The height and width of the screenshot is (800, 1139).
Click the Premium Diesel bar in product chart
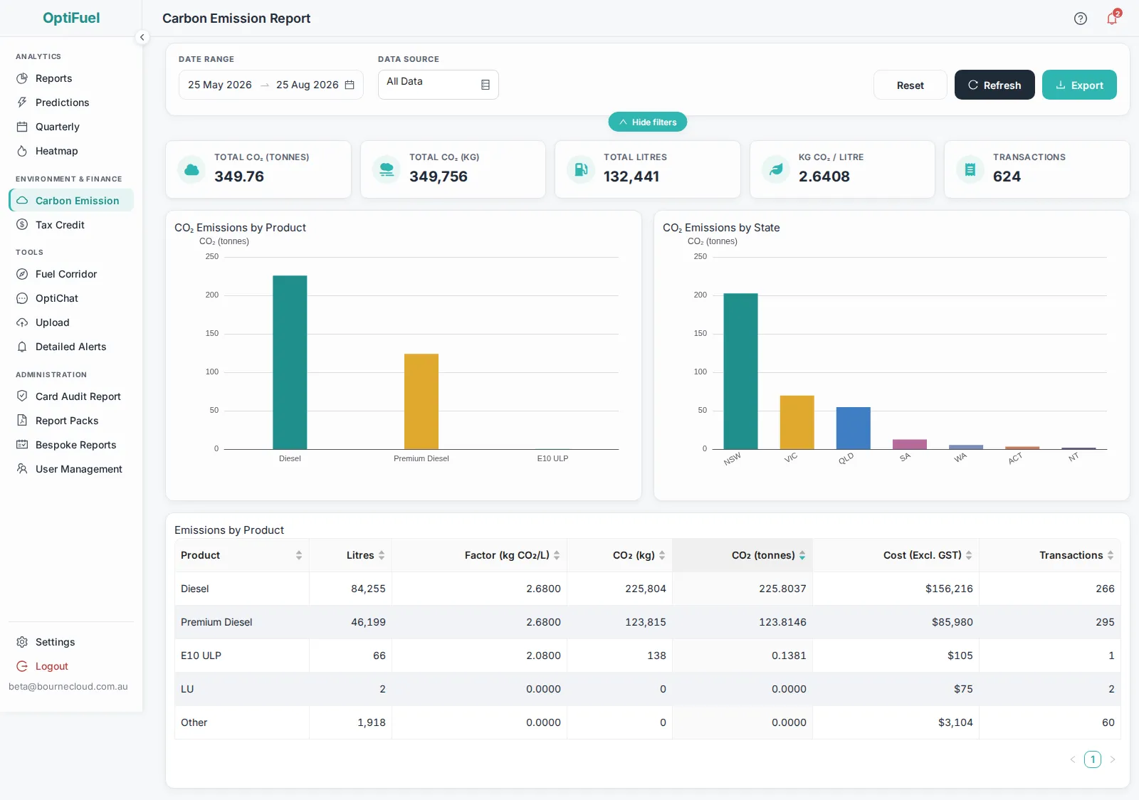point(421,401)
